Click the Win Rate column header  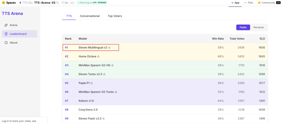[218, 39]
